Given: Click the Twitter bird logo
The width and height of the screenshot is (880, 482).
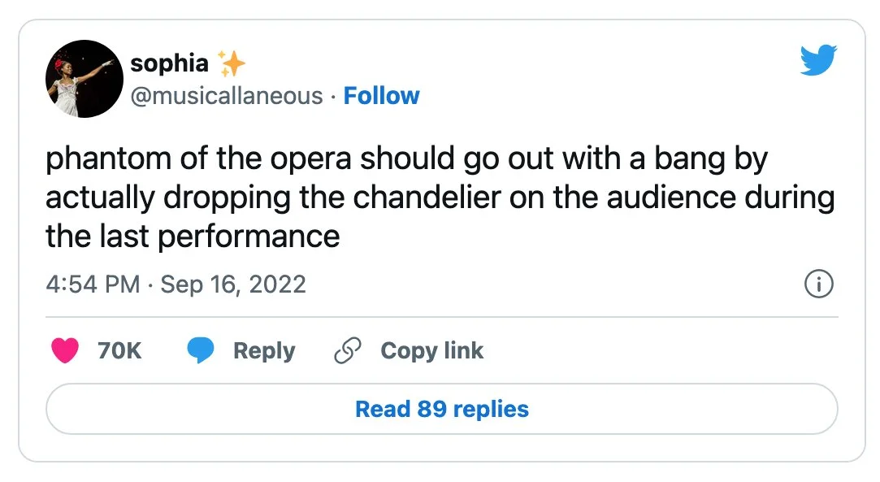Looking at the screenshot, I should pos(818,60).
